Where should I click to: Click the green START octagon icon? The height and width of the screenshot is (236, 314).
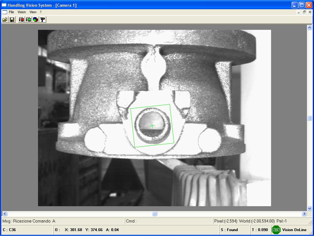pyautogui.click(x=276, y=230)
